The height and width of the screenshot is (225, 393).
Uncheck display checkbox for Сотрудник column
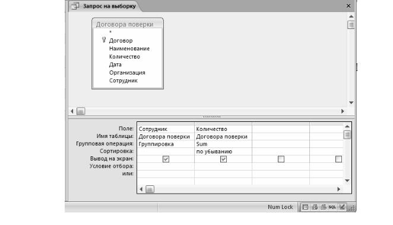click(166, 159)
